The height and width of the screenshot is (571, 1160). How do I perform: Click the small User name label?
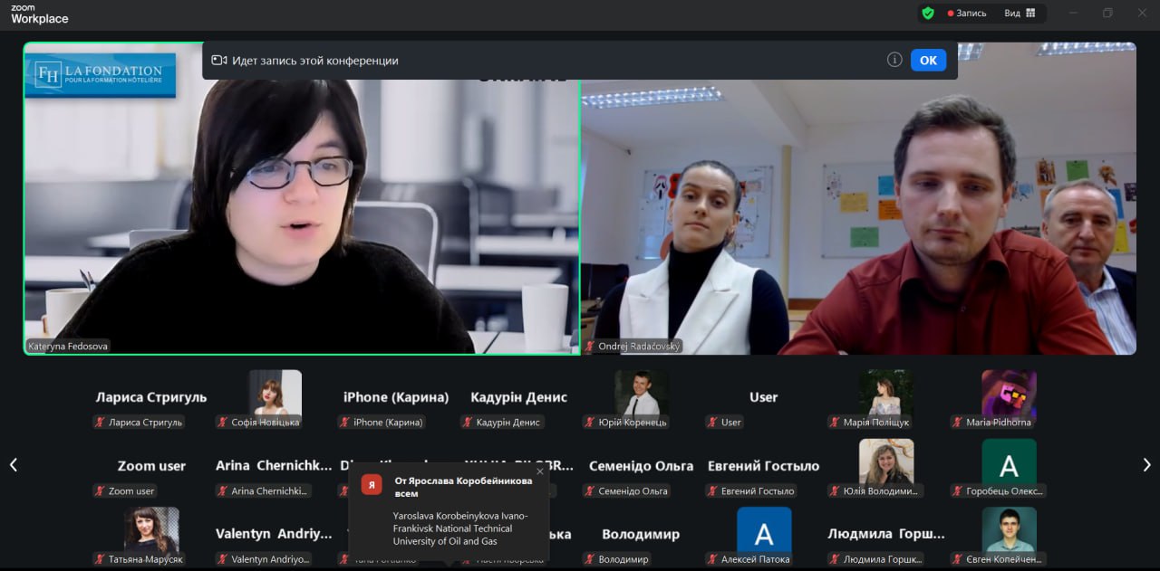pos(731,422)
